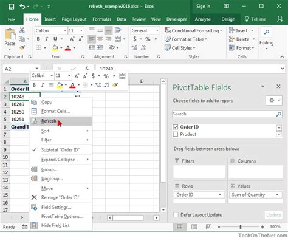Increase decimal places in ribbon Number group
The width and height of the screenshot is (288, 241).
pos(134,48)
